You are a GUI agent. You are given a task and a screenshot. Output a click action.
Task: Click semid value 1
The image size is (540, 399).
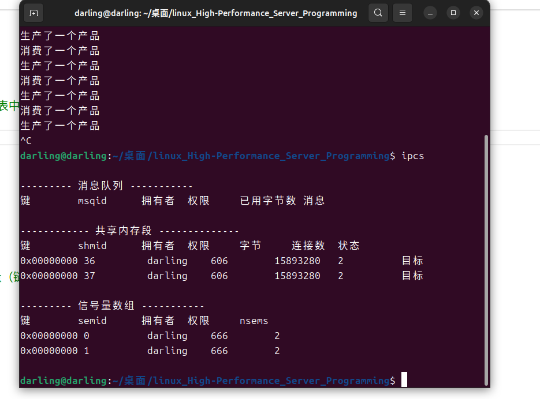pos(87,351)
